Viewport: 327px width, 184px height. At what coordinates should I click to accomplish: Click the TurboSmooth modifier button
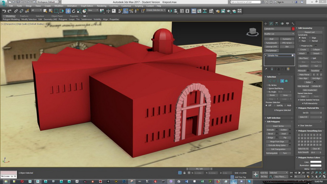point(271,43)
